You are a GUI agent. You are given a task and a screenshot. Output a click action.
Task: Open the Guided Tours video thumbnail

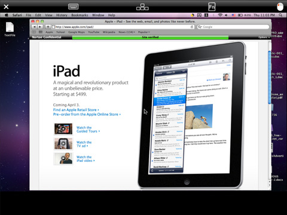pyautogui.click(x=63, y=129)
